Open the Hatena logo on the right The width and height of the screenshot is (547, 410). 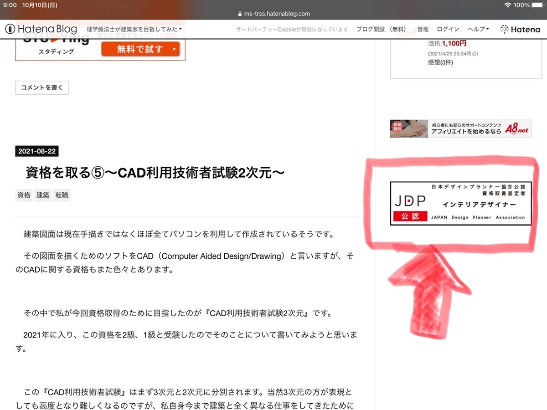(520, 29)
